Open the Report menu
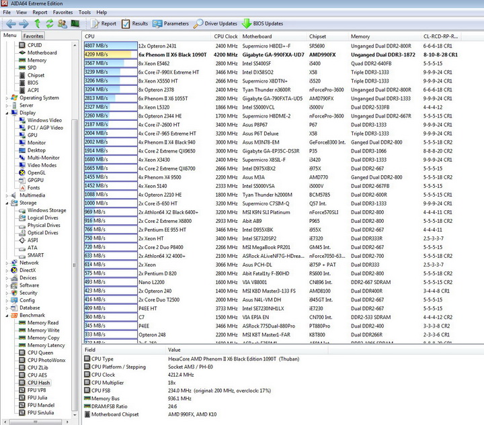Screen dimensions: 484x425 click(x=40, y=12)
